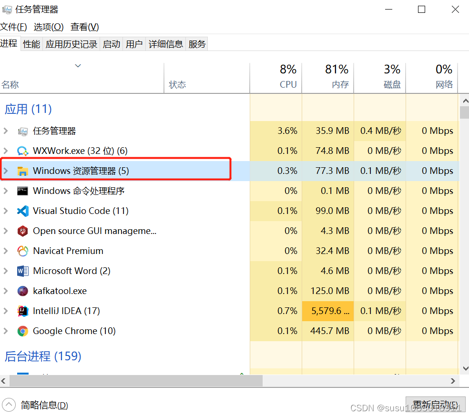469x416 pixels.
Task: Click the horizontal scrollbar right arrow
Action: click(453, 381)
